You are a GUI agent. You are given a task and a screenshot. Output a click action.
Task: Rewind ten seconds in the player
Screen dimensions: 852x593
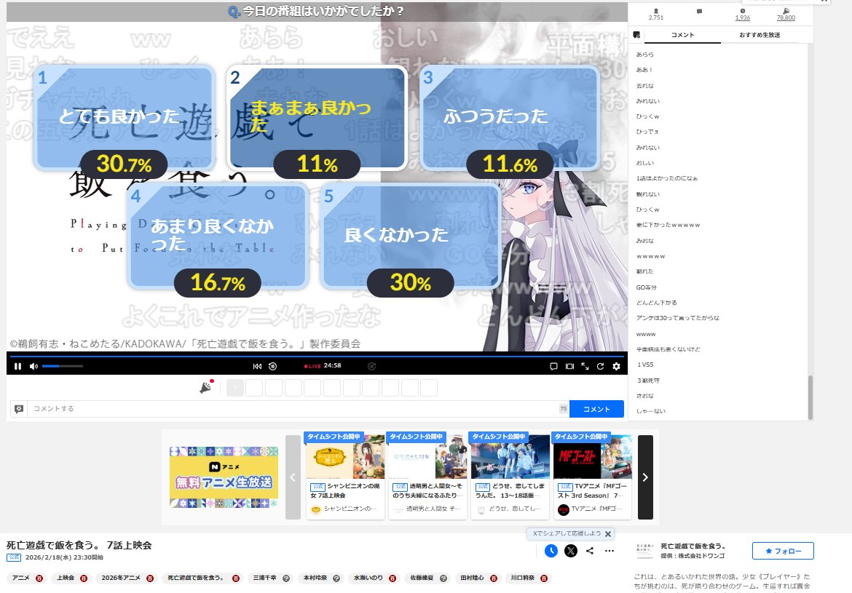tap(273, 367)
